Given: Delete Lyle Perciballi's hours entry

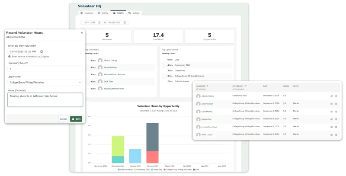Looking at the screenshot, I should pos(336,104).
